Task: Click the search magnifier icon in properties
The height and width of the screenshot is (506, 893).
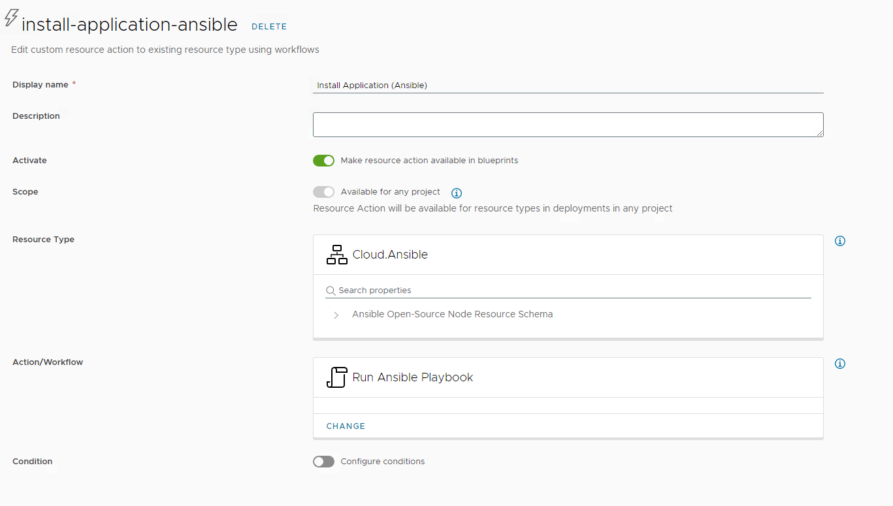Action: [331, 291]
